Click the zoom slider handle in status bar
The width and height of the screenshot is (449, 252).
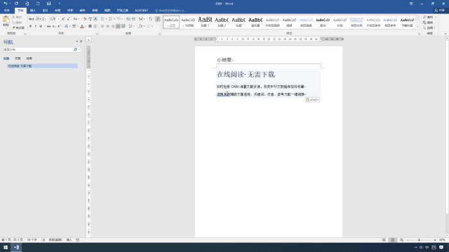tap(419, 240)
